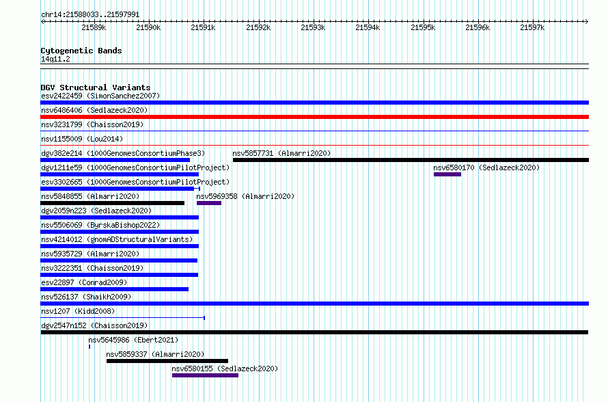Select the purple bar under nsv6580170
Screen dimensions: 608x402
coord(447,174)
